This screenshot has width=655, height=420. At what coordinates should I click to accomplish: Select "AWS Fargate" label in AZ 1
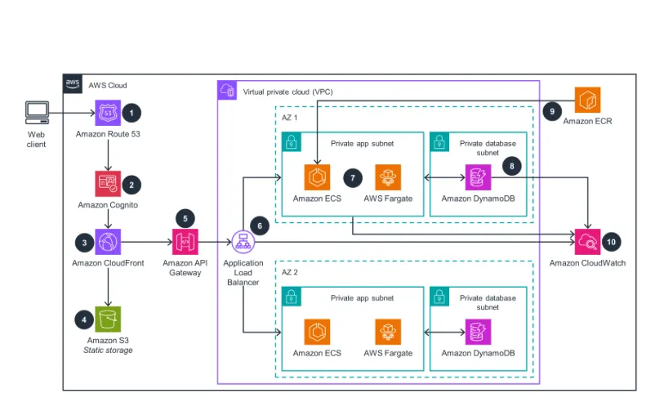[388, 199]
